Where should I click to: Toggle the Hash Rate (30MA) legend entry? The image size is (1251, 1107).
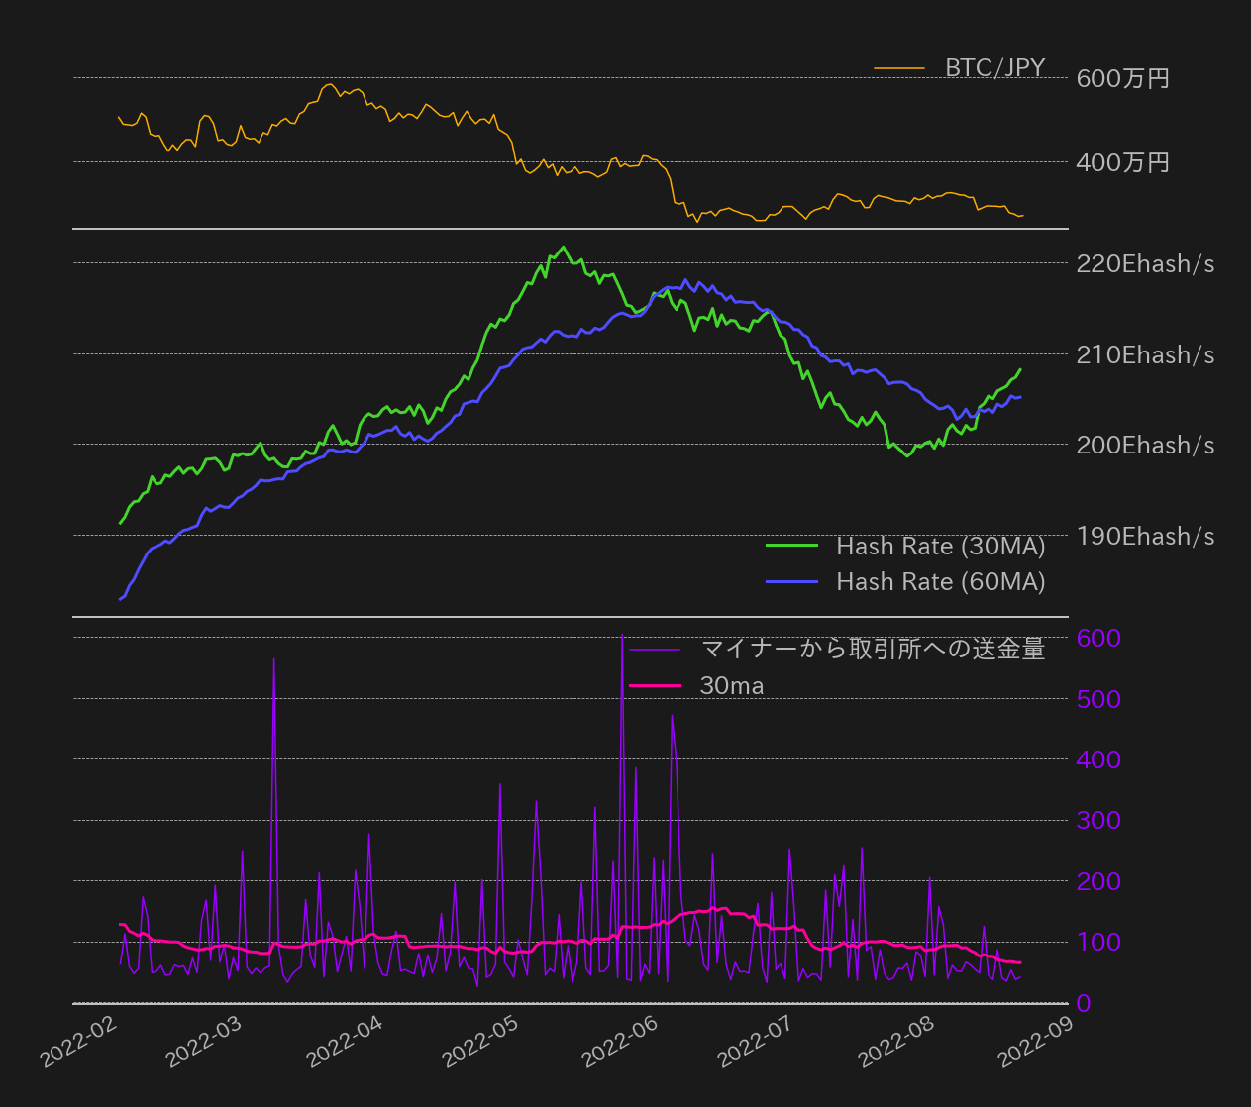941,546
